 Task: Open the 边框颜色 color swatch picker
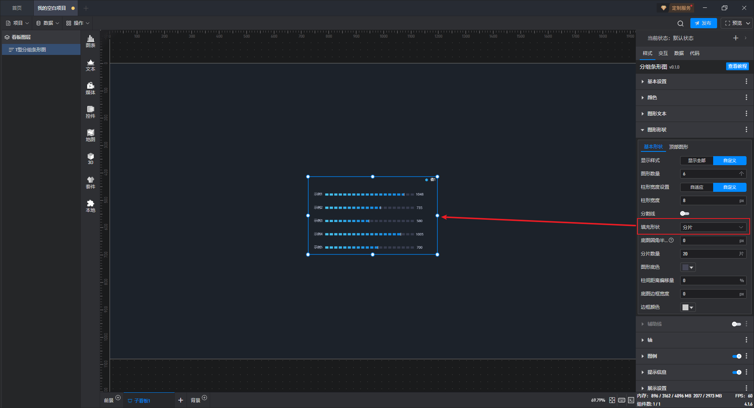coord(688,308)
